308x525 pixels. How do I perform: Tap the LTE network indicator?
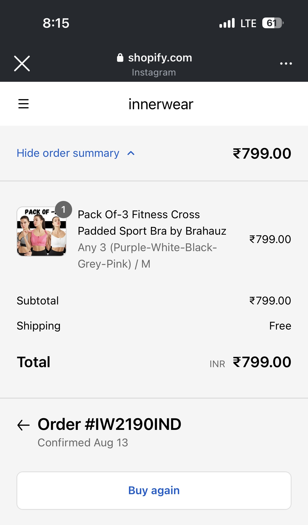coord(248,23)
